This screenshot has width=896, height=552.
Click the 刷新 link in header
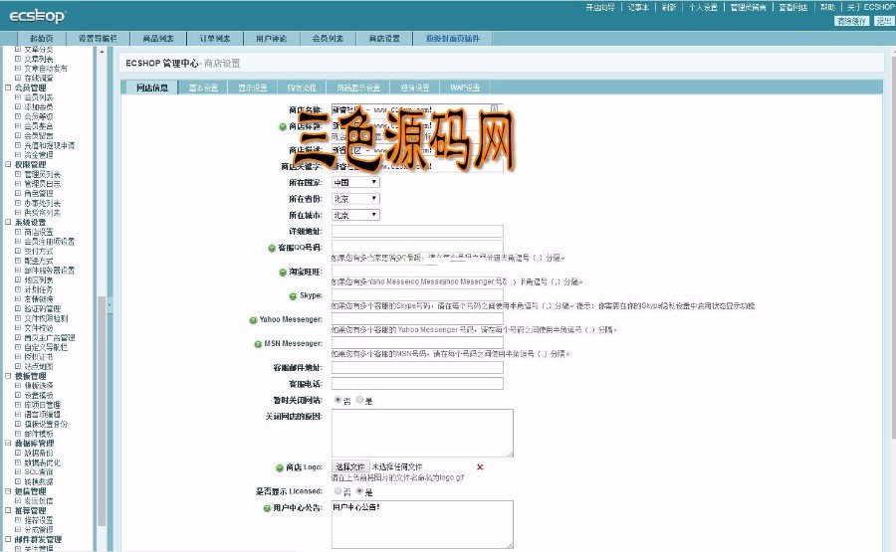[669, 7]
